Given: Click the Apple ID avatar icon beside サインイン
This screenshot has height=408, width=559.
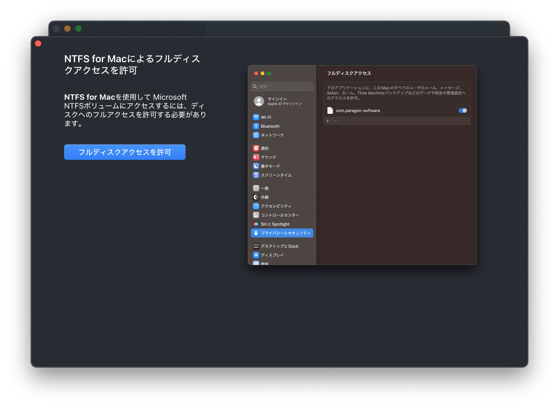Looking at the screenshot, I should (259, 101).
